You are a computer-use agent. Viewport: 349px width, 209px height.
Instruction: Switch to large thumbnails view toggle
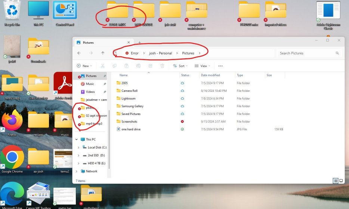(x=341, y=181)
